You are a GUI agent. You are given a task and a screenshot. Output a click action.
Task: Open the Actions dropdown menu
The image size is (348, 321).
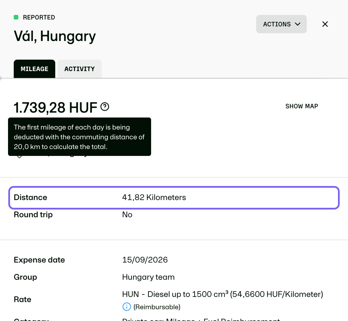(281, 24)
